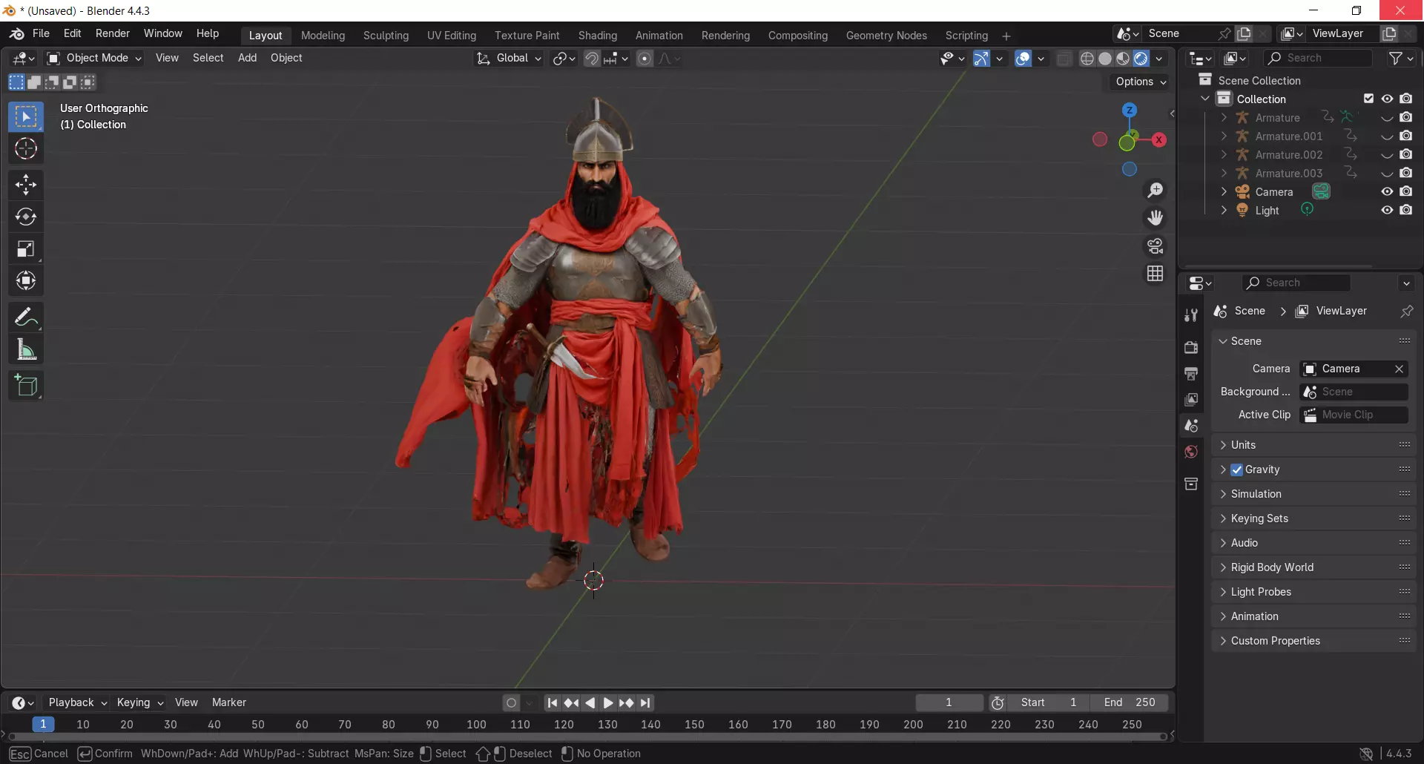The height and width of the screenshot is (764, 1424).
Task: Click the outliner filter funnel icon
Action: coord(1396,58)
